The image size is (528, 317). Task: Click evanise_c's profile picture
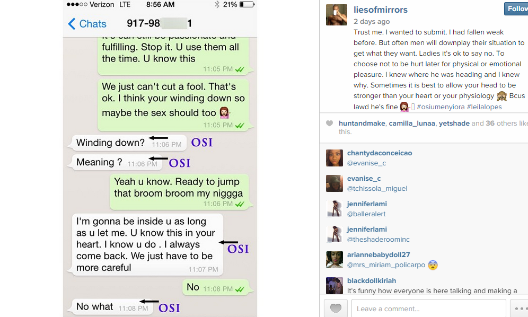(x=335, y=183)
